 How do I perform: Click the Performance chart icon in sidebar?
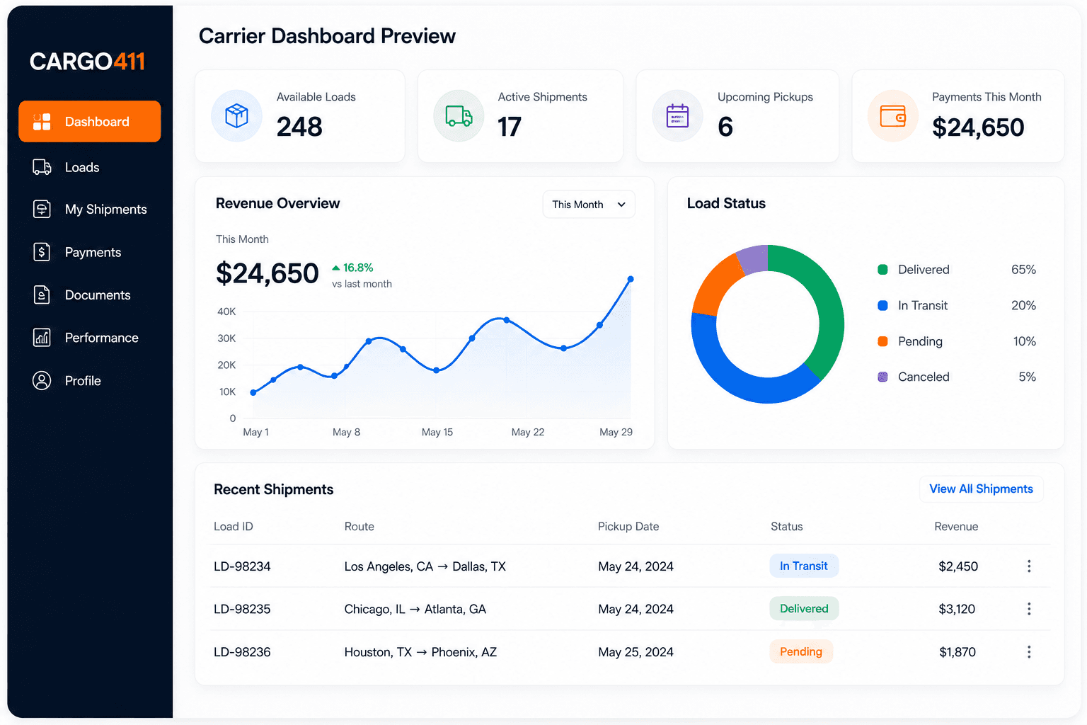coord(42,338)
